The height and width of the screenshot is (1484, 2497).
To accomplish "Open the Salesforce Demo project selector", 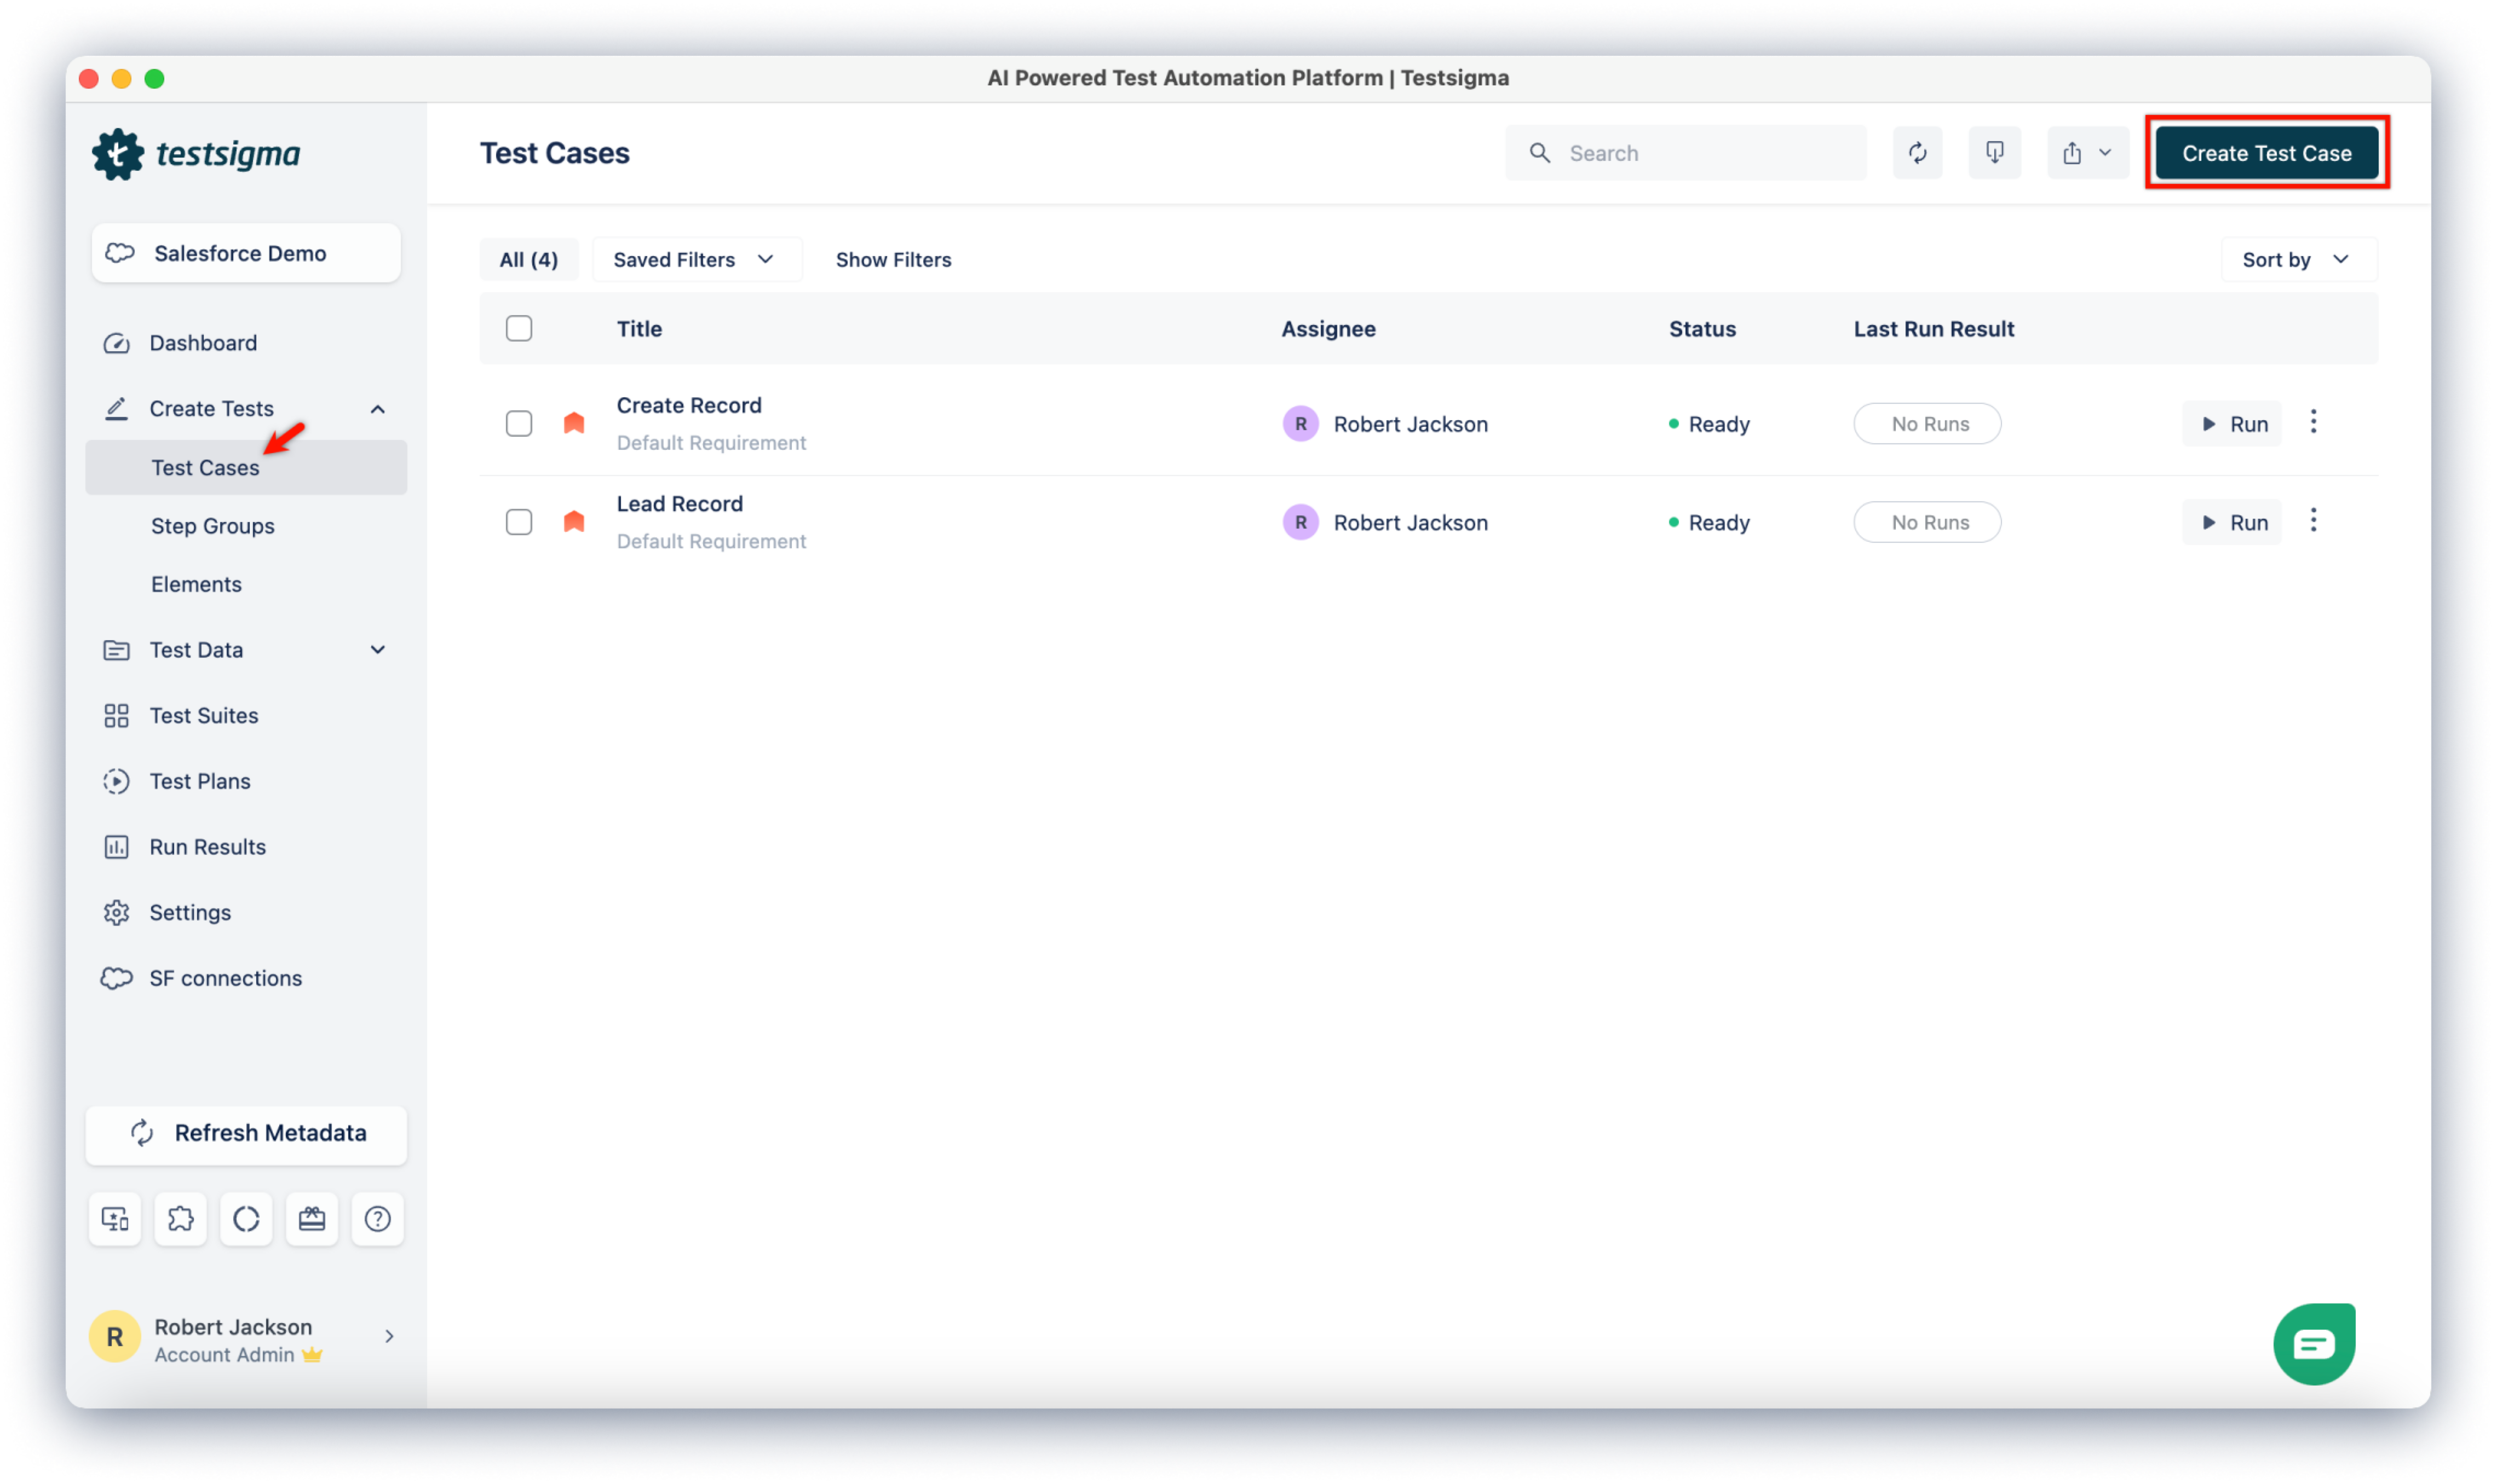I will click(x=246, y=253).
